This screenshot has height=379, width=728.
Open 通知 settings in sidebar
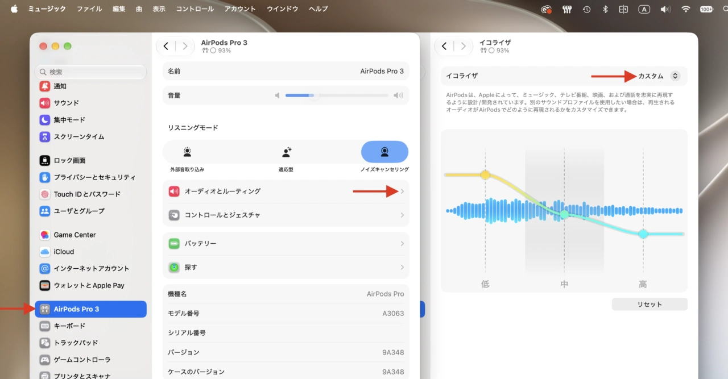pos(91,86)
